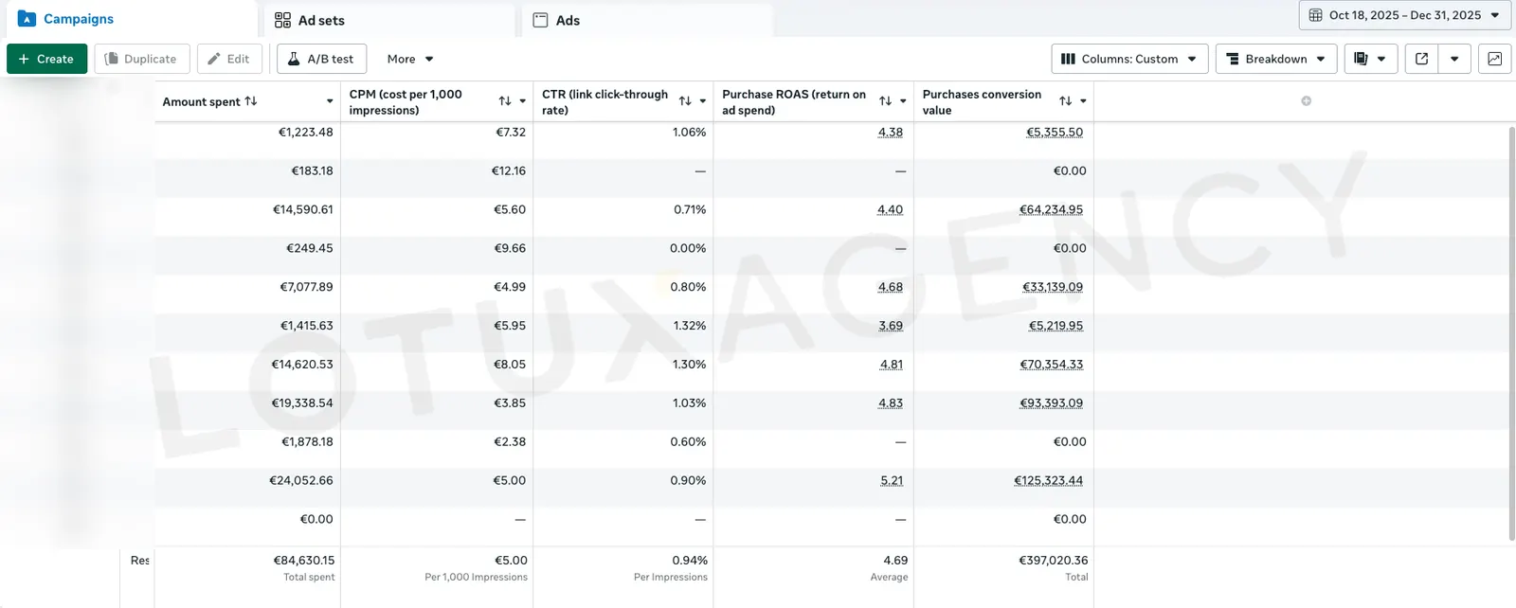Click the conversion value €70,354.33
1516x608 pixels.
pos(1052,365)
